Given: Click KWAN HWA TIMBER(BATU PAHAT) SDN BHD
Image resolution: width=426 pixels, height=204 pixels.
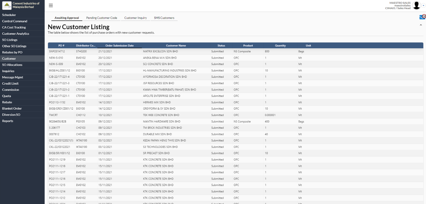Looking at the screenshot, I should click(x=169, y=90).
